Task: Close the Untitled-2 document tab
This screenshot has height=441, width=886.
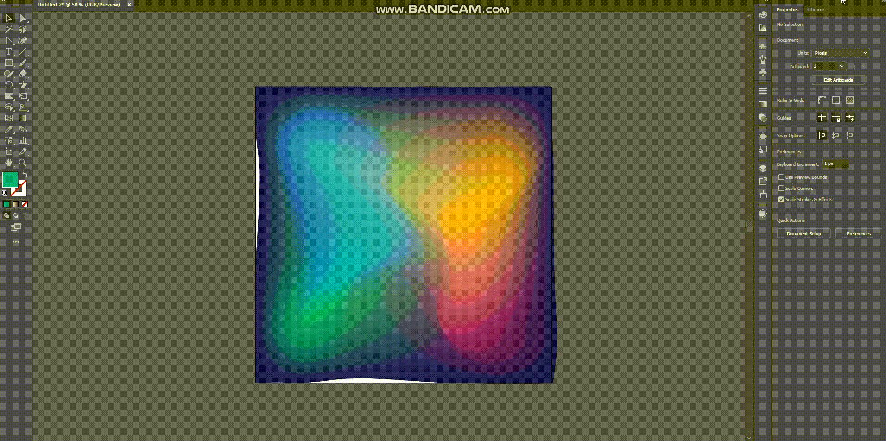Action: (129, 5)
